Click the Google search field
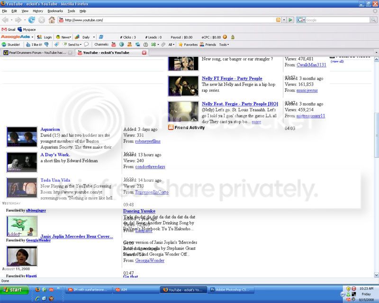379x303 pixels. (338, 20)
